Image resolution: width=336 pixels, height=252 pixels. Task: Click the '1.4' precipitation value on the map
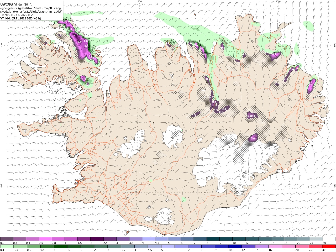pyautogui.click(x=86, y=46)
